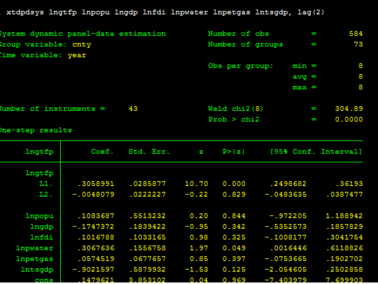
Task: Click the Wald chi2(8) value 304.89
Action: pyautogui.click(x=349, y=109)
